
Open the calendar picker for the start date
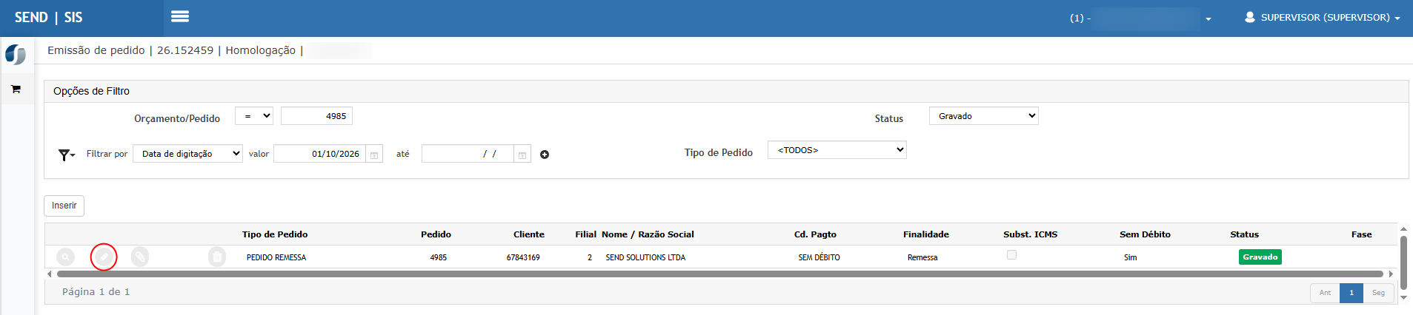pyautogui.click(x=374, y=155)
